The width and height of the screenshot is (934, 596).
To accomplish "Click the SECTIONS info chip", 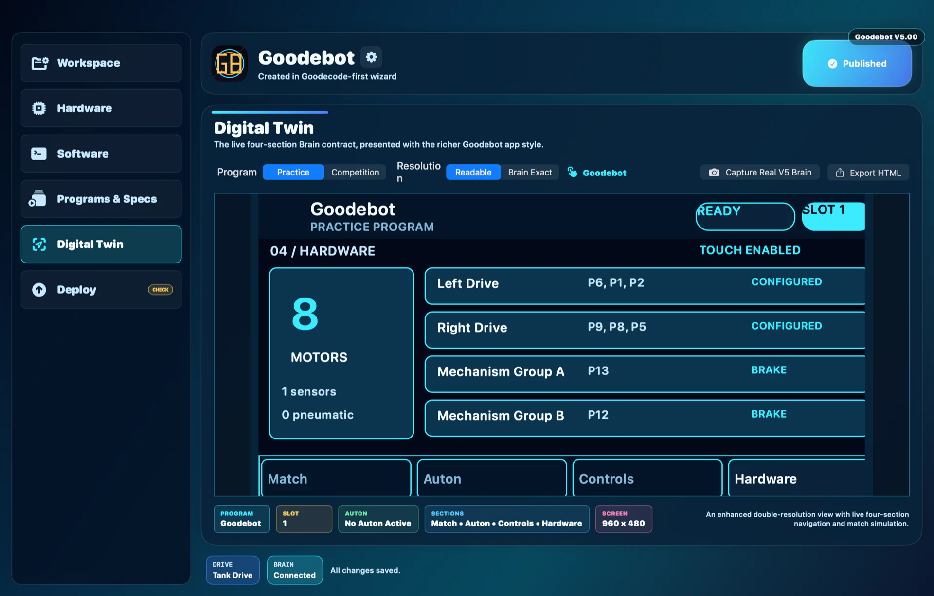I will (x=507, y=519).
